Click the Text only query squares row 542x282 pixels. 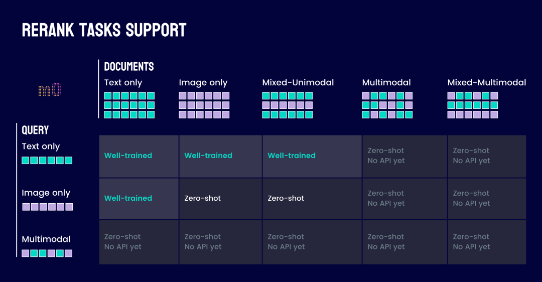(47, 161)
